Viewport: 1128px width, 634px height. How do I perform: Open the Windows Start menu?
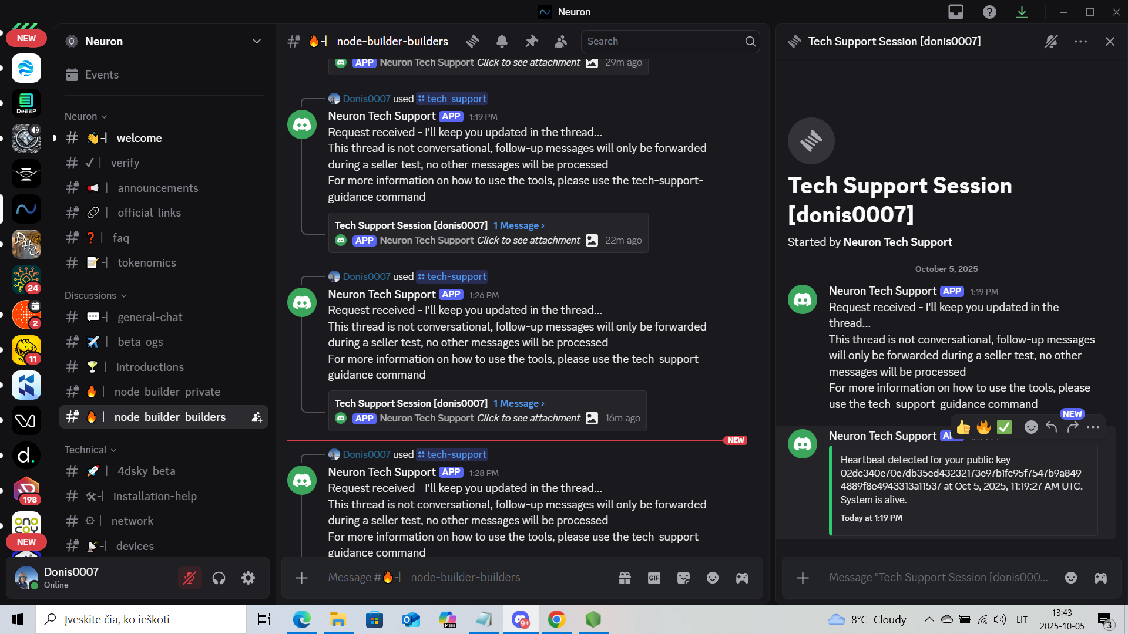[18, 619]
